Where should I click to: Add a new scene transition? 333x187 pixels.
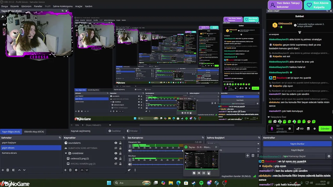(248, 155)
